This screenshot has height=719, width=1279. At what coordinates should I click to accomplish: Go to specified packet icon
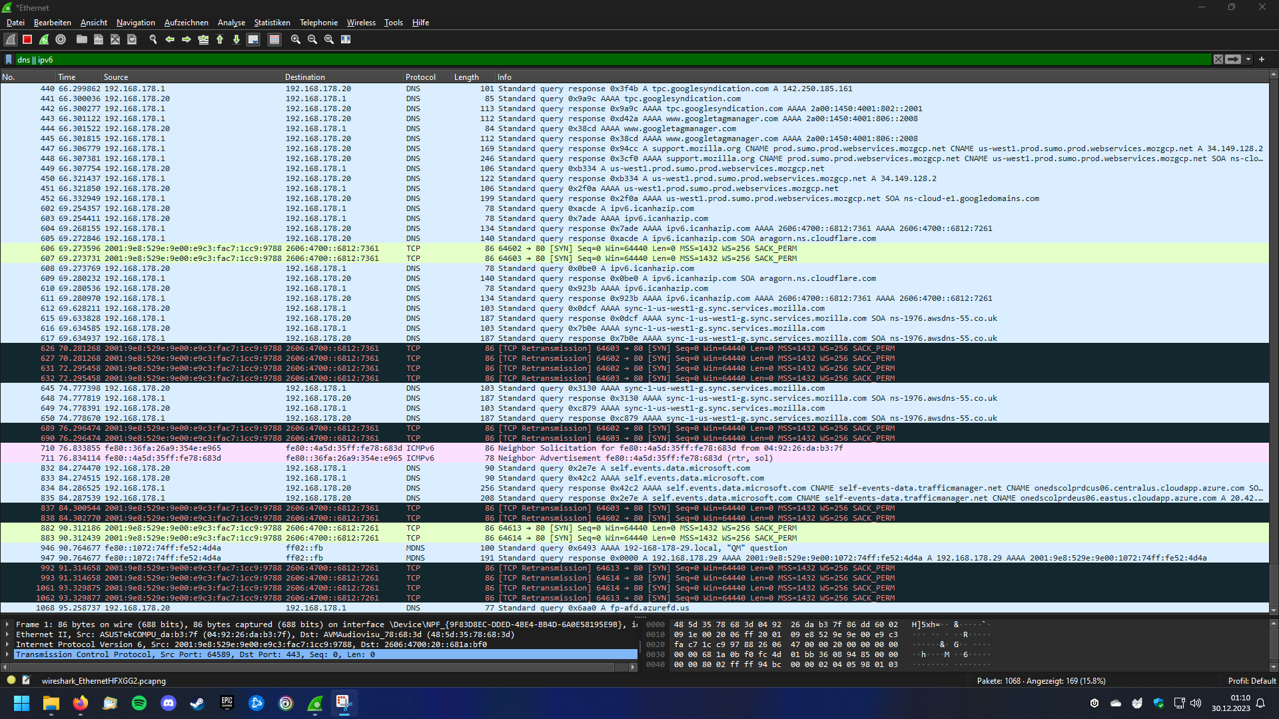pos(203,40)
